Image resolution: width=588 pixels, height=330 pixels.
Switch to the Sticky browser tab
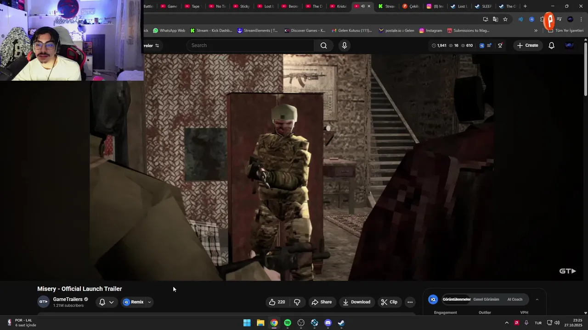click(242, 6)
